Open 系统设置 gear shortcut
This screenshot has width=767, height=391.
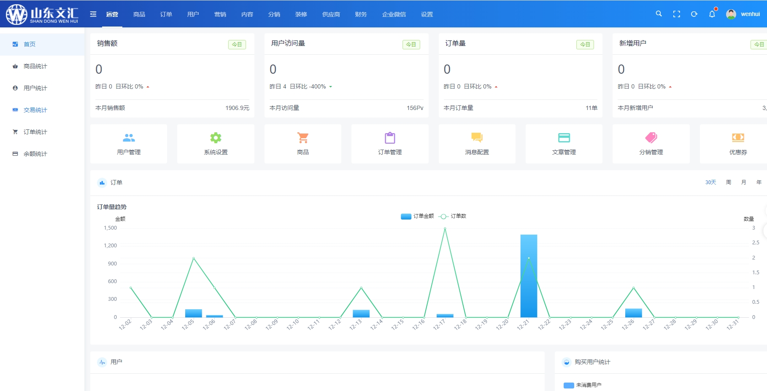click(216, 144)
